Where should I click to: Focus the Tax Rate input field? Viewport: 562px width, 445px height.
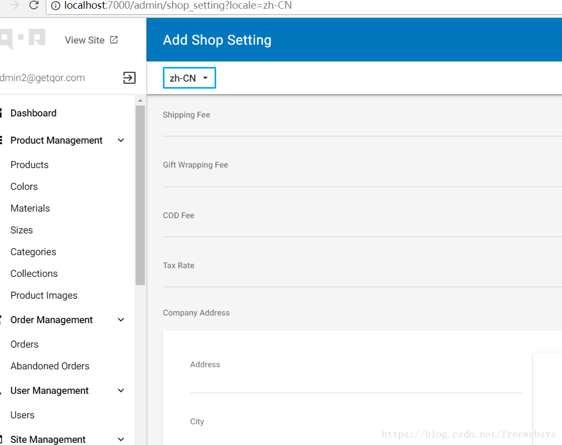point(362,279)
